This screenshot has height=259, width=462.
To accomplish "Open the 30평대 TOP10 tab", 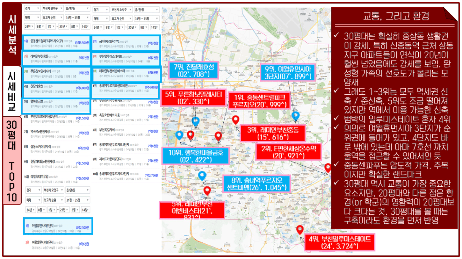I will [x=12, y=161].
